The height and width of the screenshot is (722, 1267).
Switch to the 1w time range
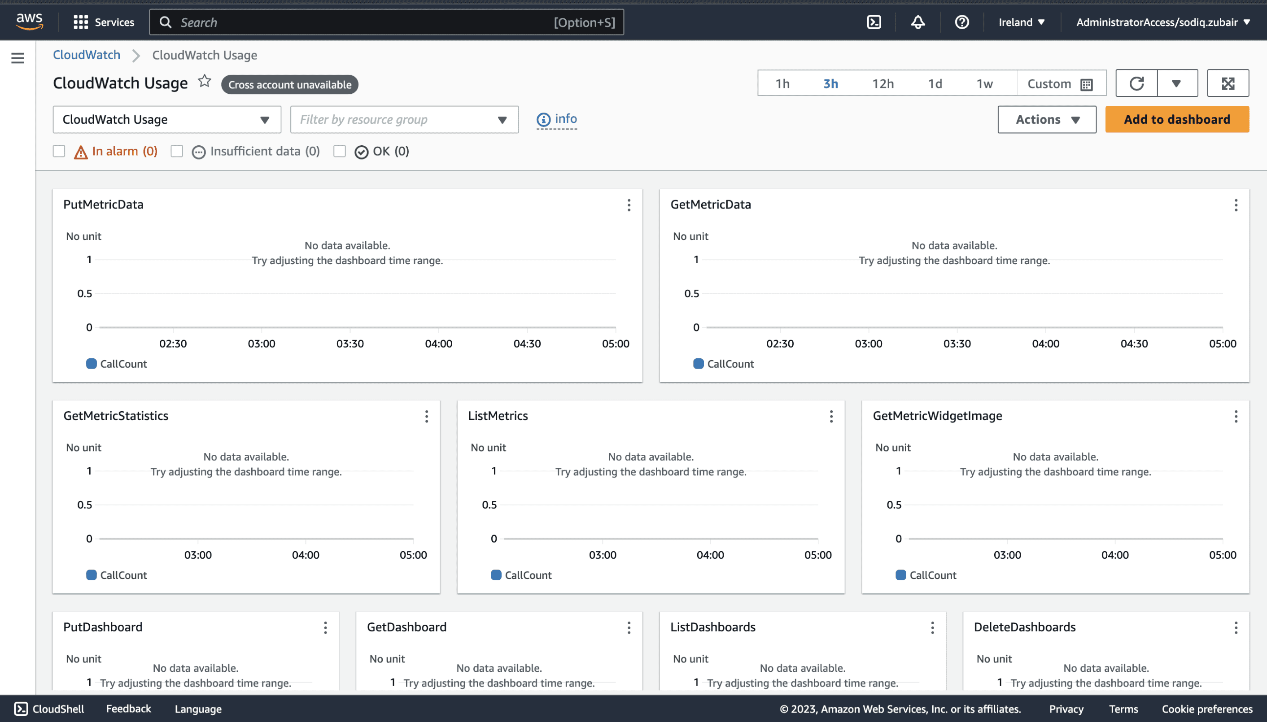984,83
